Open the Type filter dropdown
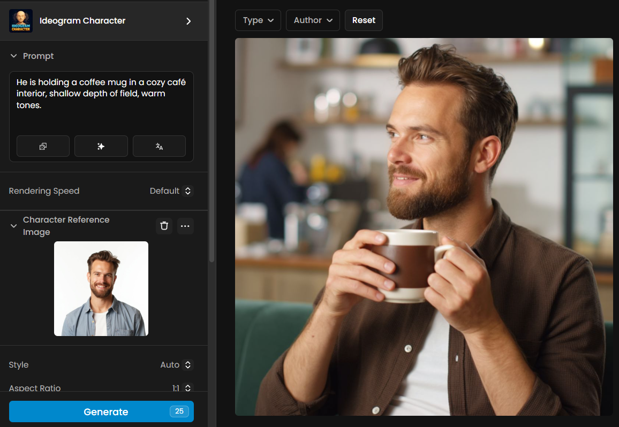619x427 pixels. (x=258, y=20)
